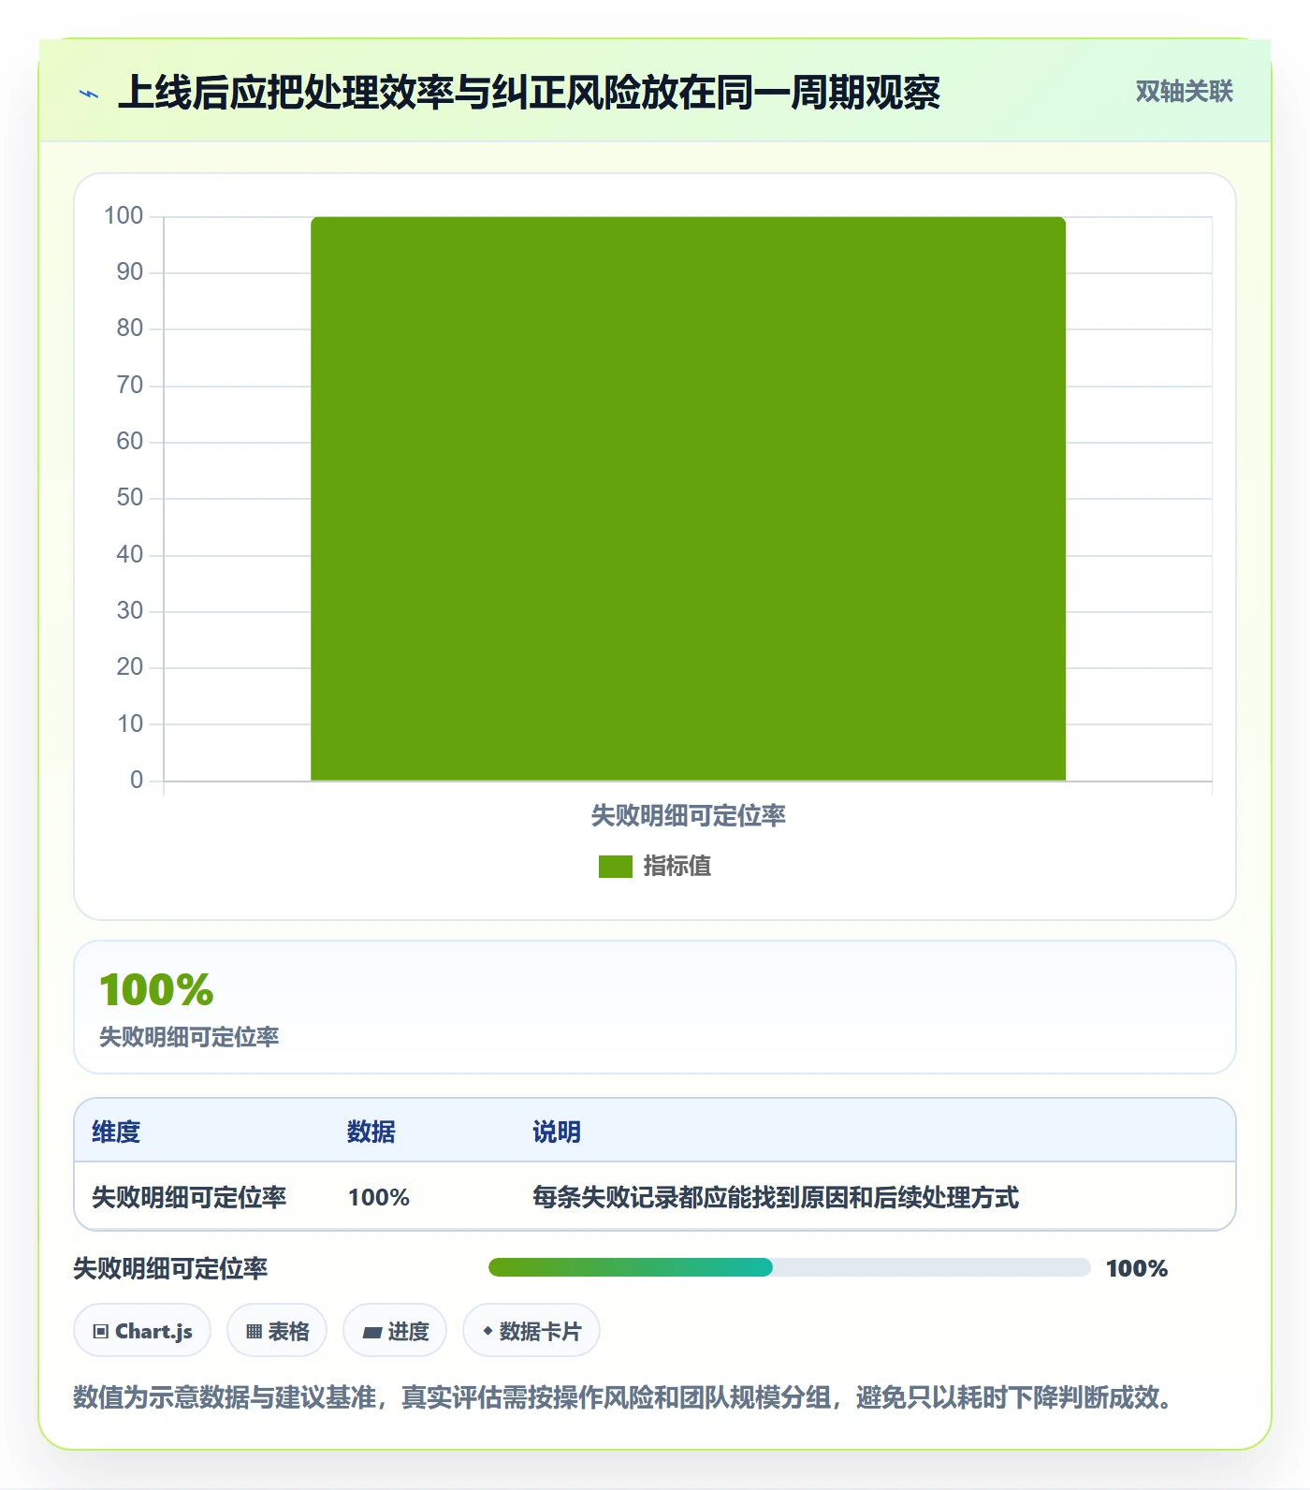
Task: Click the 失败明细可定位率 label left of the progress bar
Action: [170, 1268]
